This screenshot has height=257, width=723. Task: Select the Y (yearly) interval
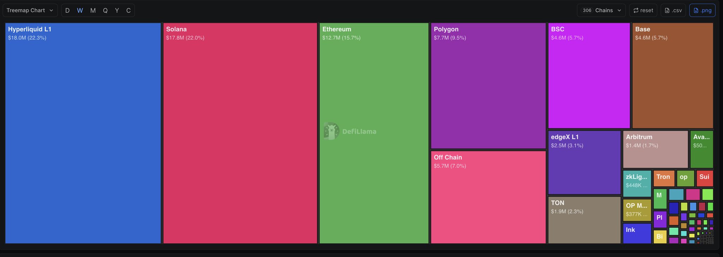click(x=117, y=11)
